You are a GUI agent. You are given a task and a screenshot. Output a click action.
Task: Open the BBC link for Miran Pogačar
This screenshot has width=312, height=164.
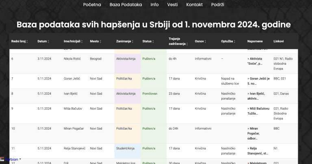277,128
